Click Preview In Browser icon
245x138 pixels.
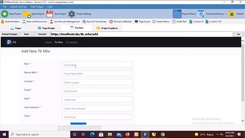point(201,14)
